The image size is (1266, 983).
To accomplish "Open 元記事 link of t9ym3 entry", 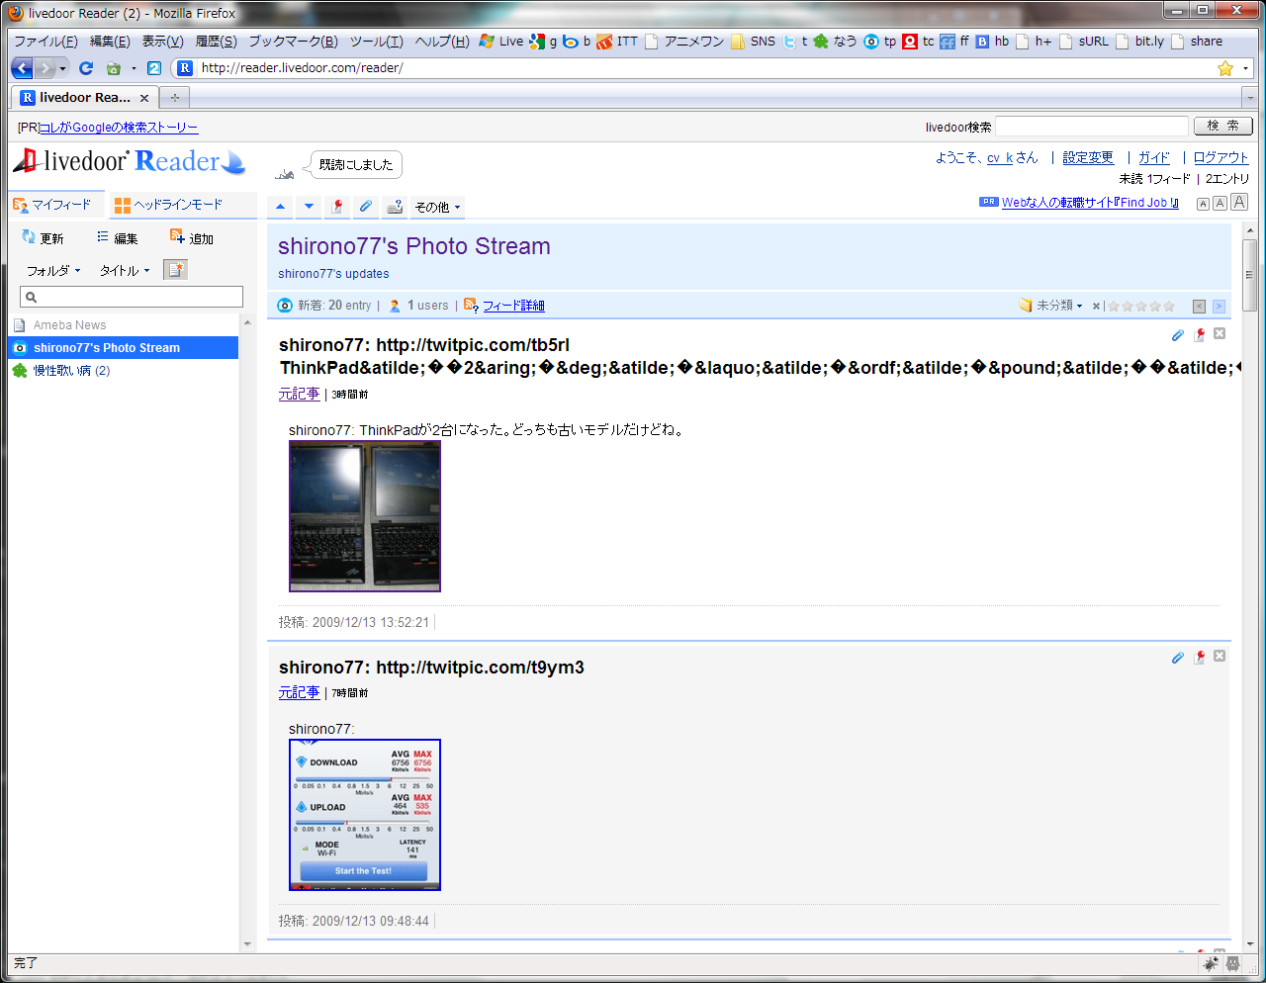I will coord(299,692).
